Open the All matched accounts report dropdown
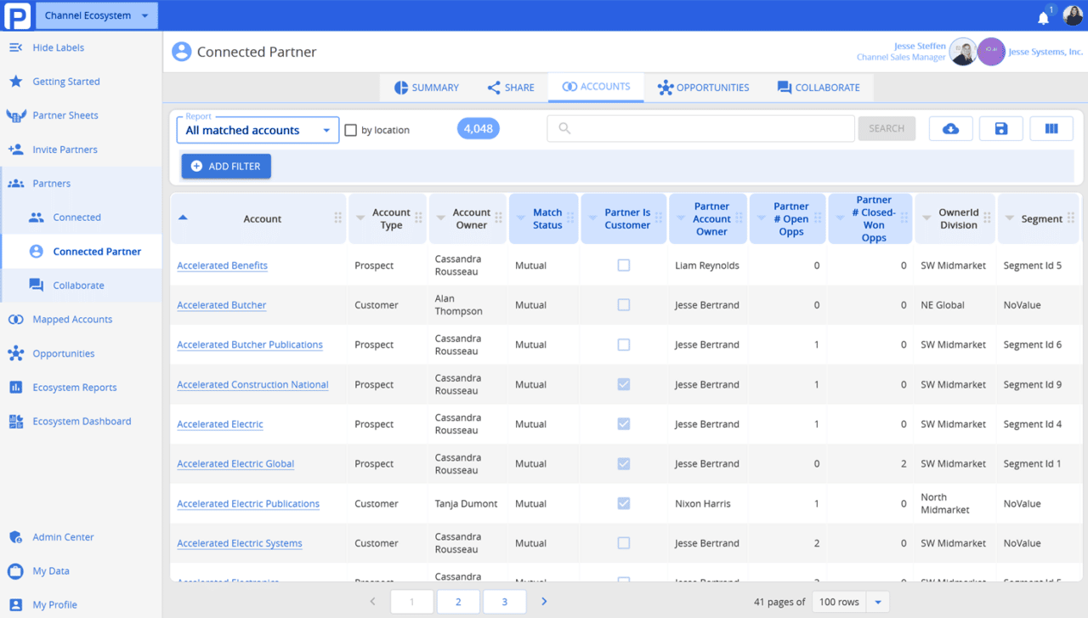1088x618 pixels. [257, 130]
